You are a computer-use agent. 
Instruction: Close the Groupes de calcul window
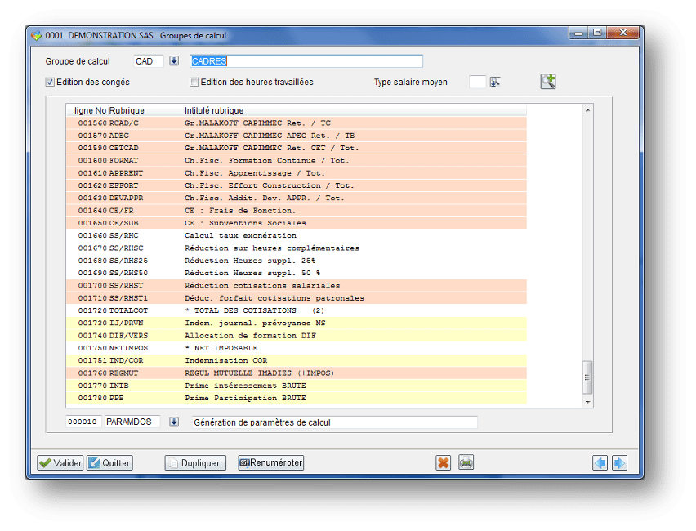point(622,33)
